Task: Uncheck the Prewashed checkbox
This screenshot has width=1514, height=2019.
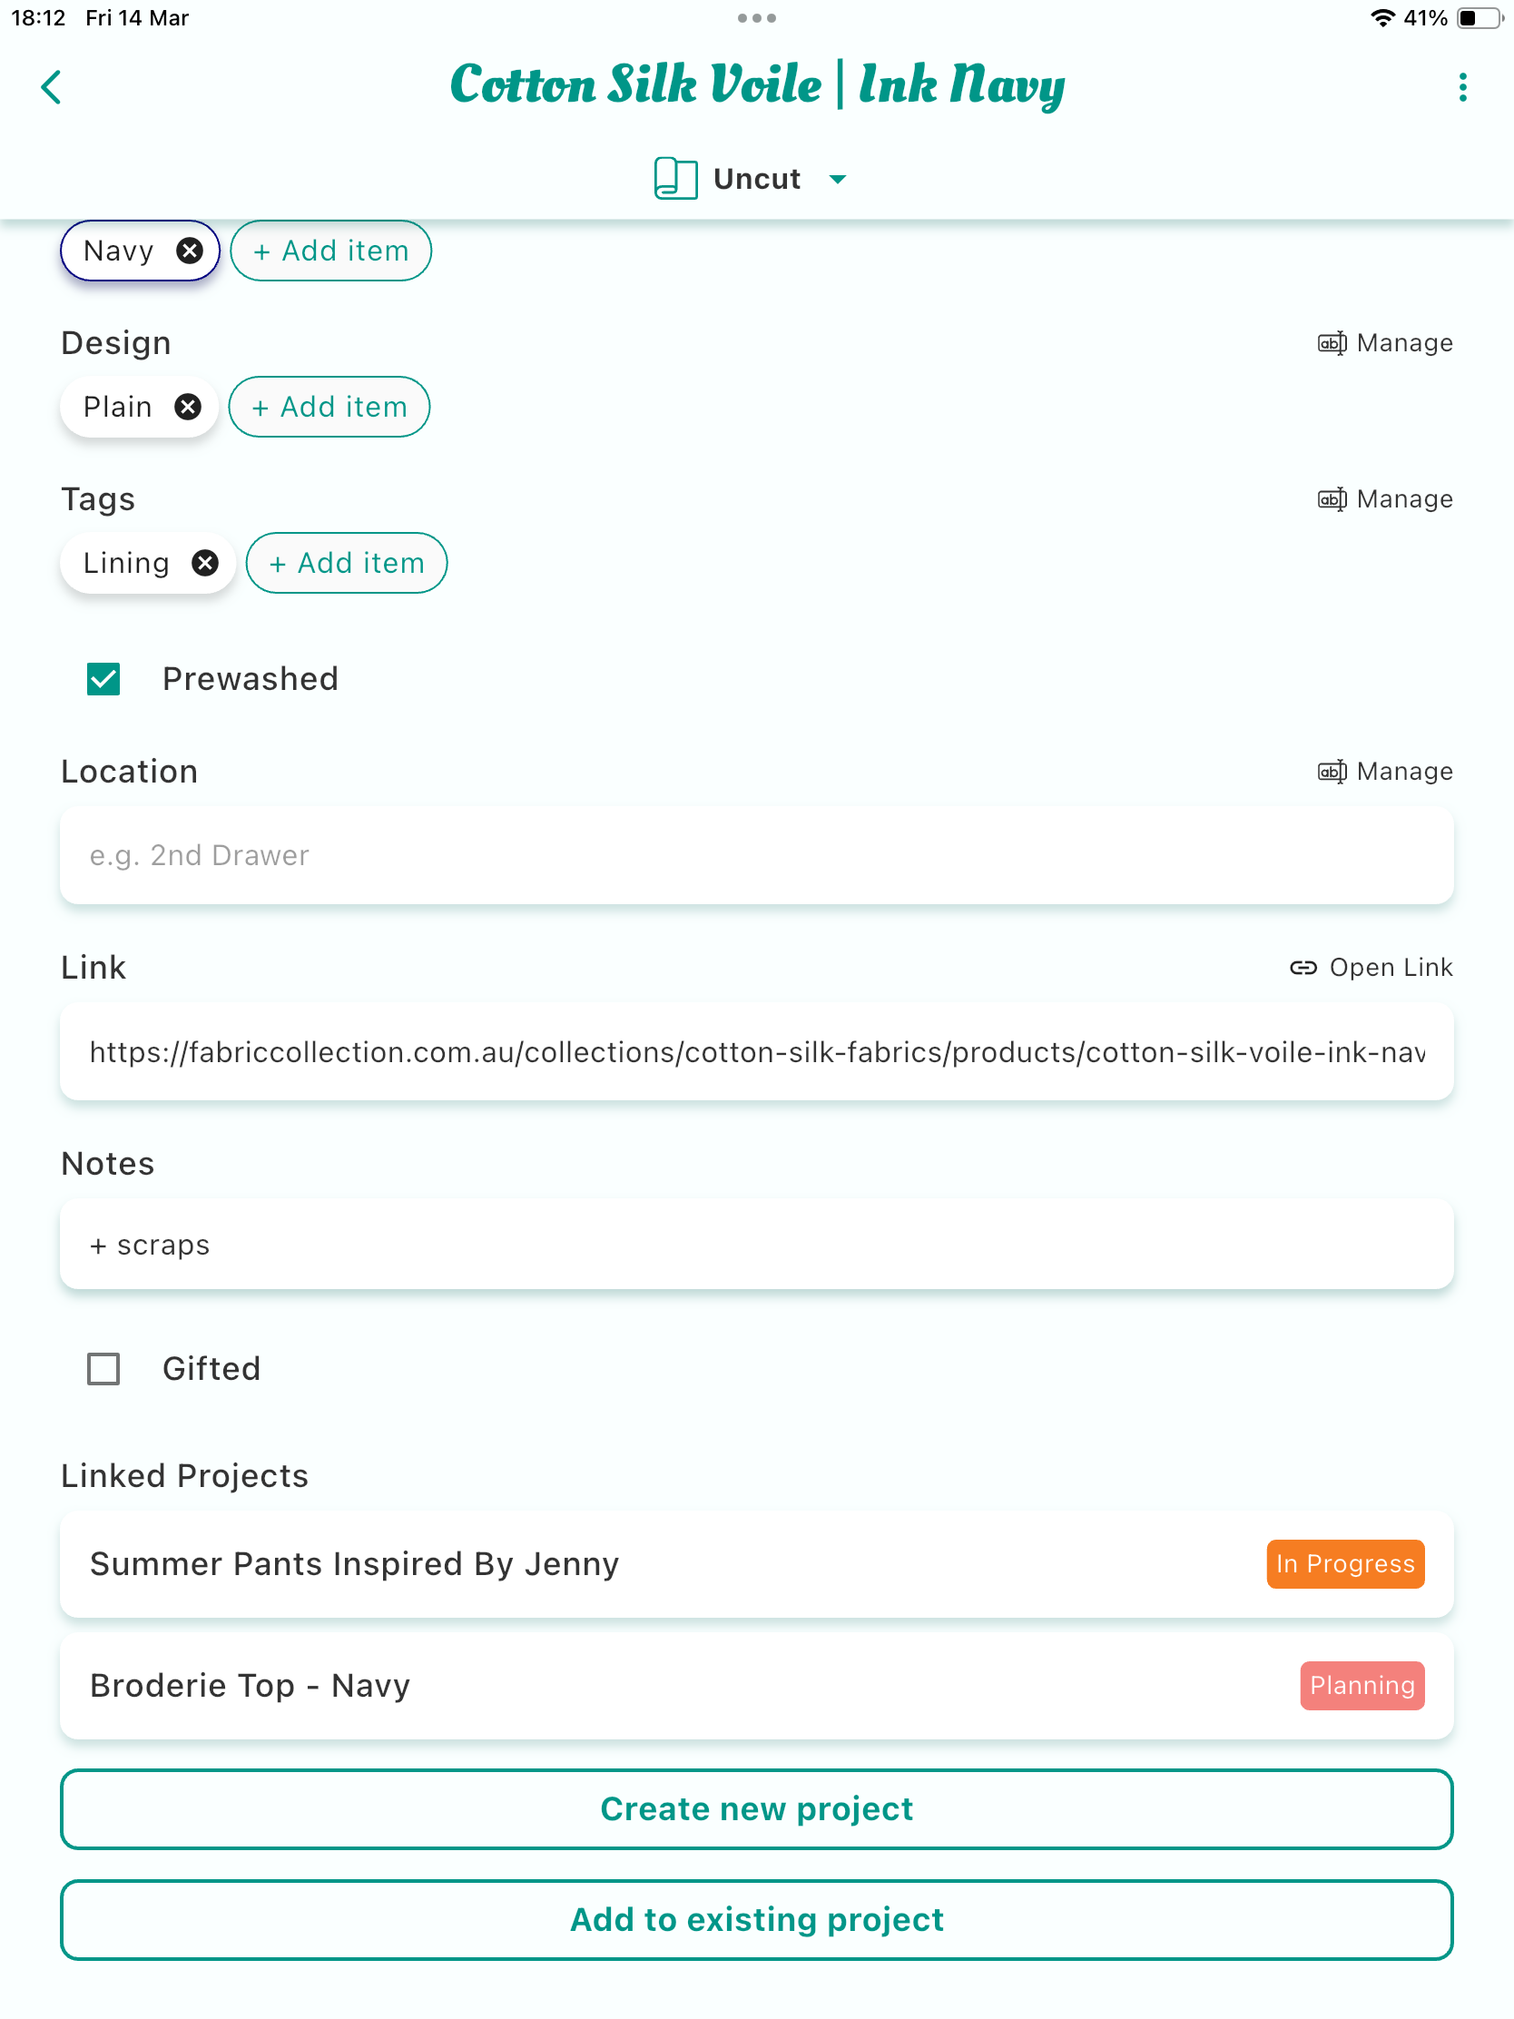Action: (x=103, y=679)
